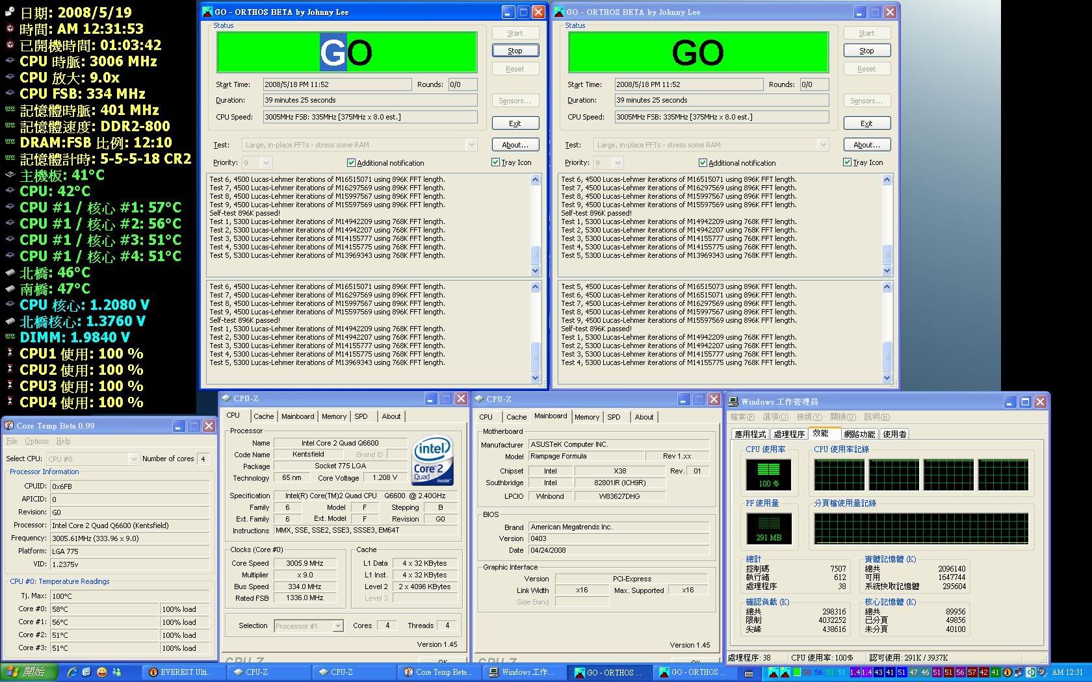Open Internet Explorer from quick launch
This screenshot has height=682, width=1092.
[71, 672]
